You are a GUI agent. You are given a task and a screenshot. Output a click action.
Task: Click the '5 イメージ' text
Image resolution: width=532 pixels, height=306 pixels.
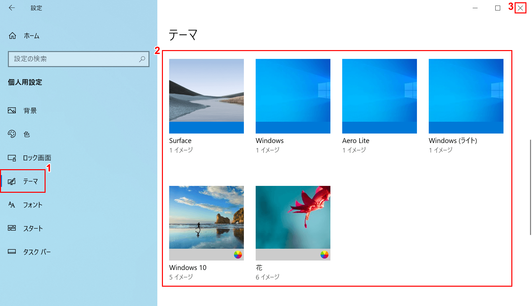coord(181,277)
